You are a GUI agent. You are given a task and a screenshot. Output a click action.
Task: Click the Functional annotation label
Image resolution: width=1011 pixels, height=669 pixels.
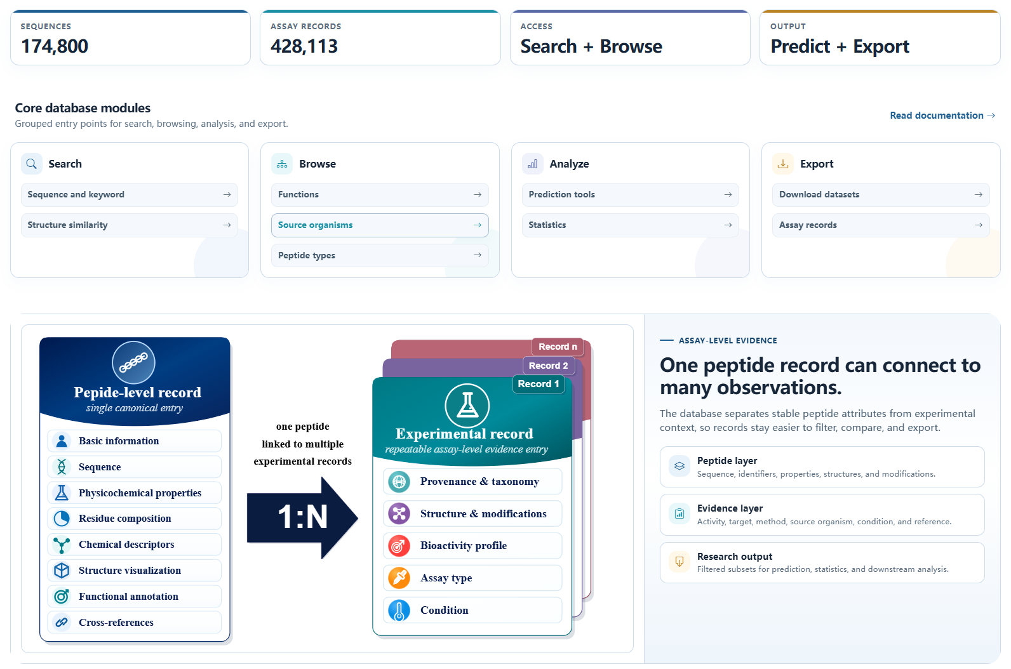[128, 597]
